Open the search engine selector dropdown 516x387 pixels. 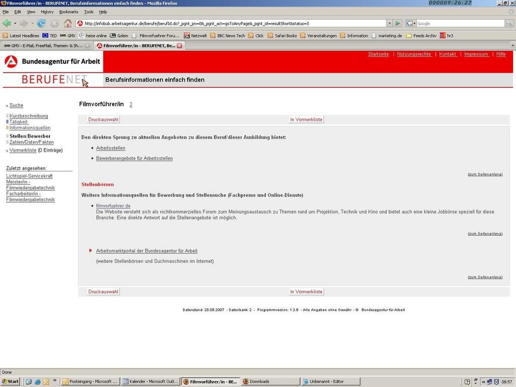pyautogui.click(x=411, y=23)
